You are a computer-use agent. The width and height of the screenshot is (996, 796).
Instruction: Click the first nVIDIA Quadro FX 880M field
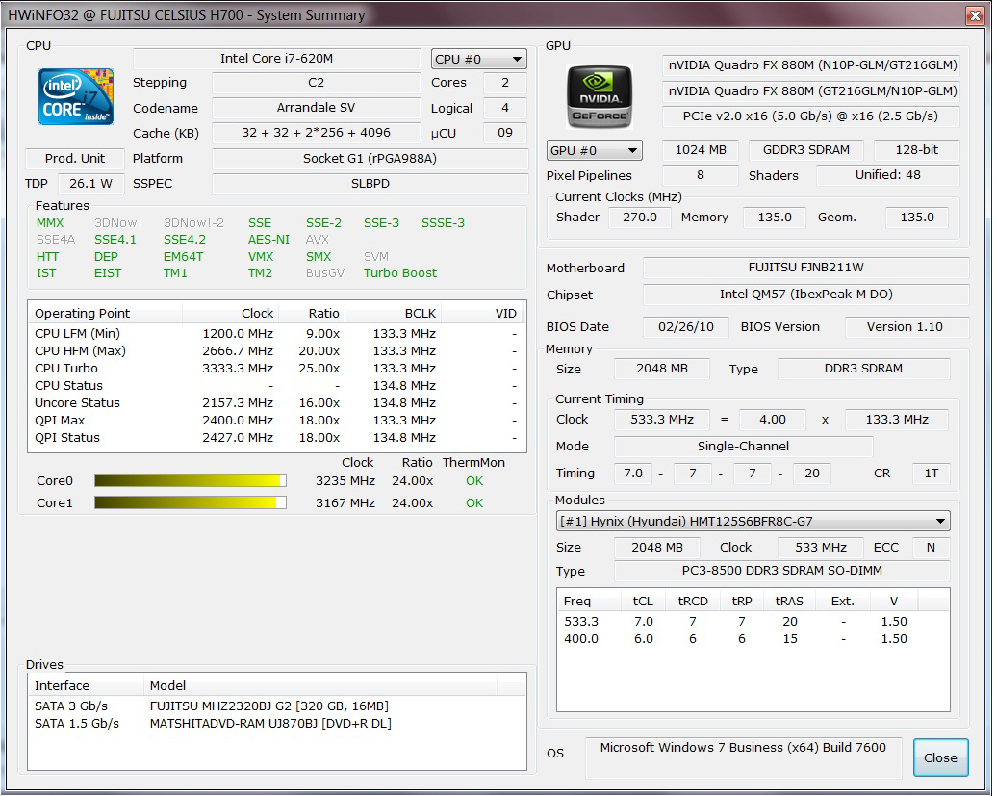click(x=812, y=65)
